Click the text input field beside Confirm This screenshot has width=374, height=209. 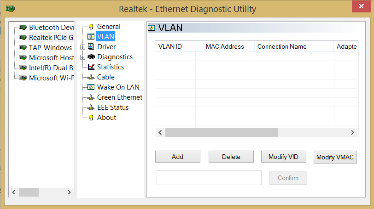[209, 178]
